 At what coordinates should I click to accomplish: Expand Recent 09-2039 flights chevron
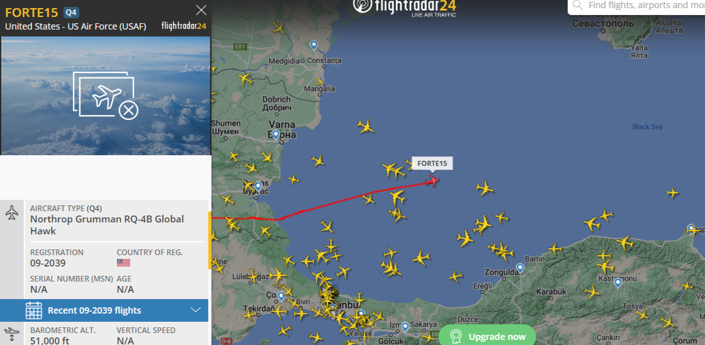tap(196, 310)
